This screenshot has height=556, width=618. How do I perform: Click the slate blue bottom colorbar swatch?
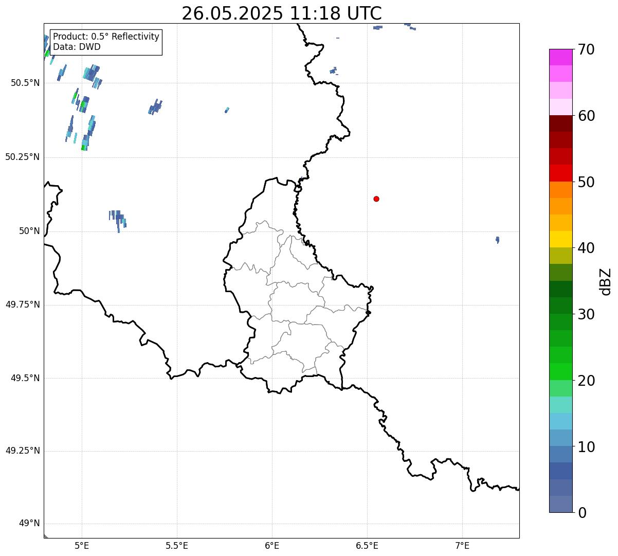560,504
